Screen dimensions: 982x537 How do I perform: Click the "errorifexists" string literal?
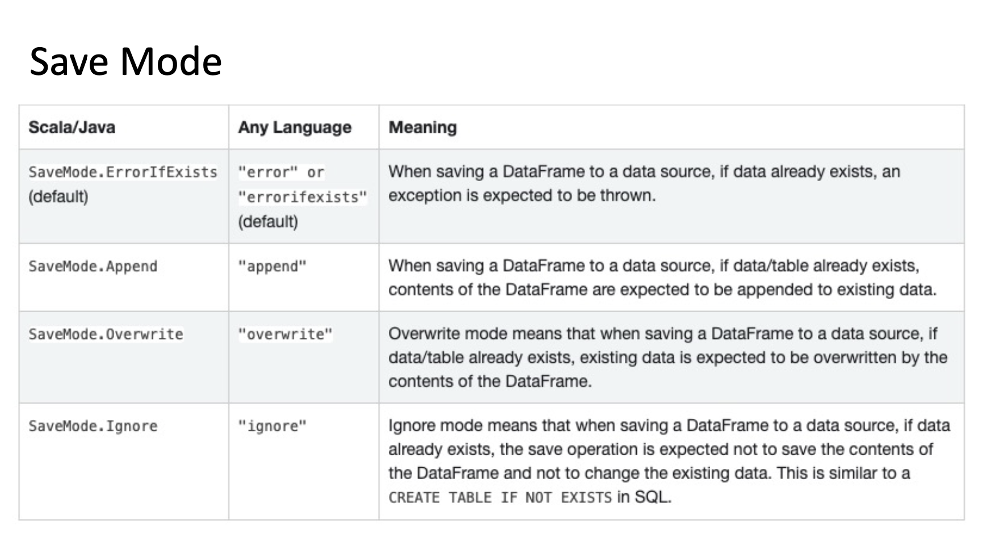[303, 197]
